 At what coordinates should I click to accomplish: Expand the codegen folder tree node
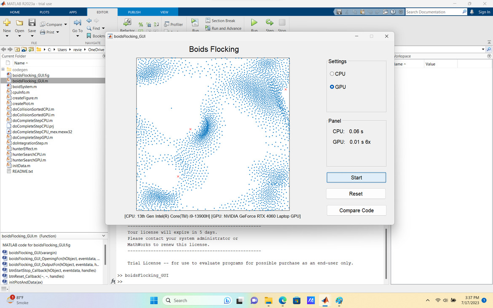(3, 70)
